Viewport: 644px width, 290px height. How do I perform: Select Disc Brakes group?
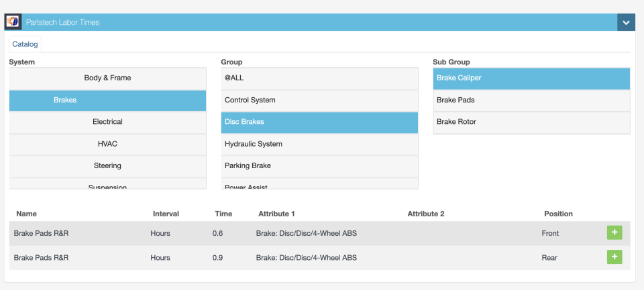[319, 122]
